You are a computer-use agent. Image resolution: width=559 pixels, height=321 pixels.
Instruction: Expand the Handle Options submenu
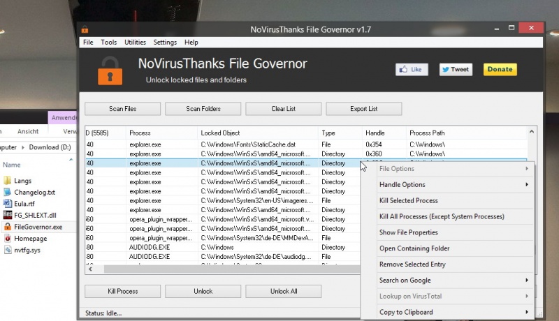(x=455, y=185)
